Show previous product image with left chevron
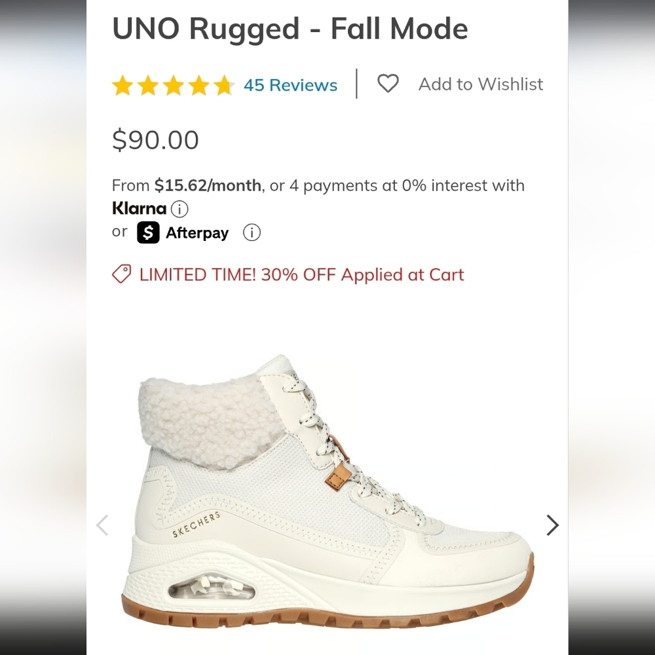Viewport: 655px width, 655px height. click(x=102, y=525)
